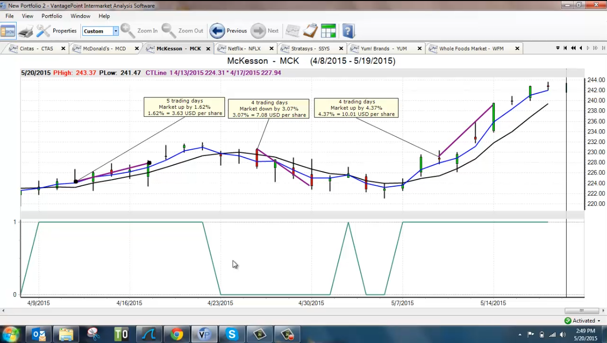
Task: Select the McKesson - MCK tab
Action: click(x=179, y=48)
